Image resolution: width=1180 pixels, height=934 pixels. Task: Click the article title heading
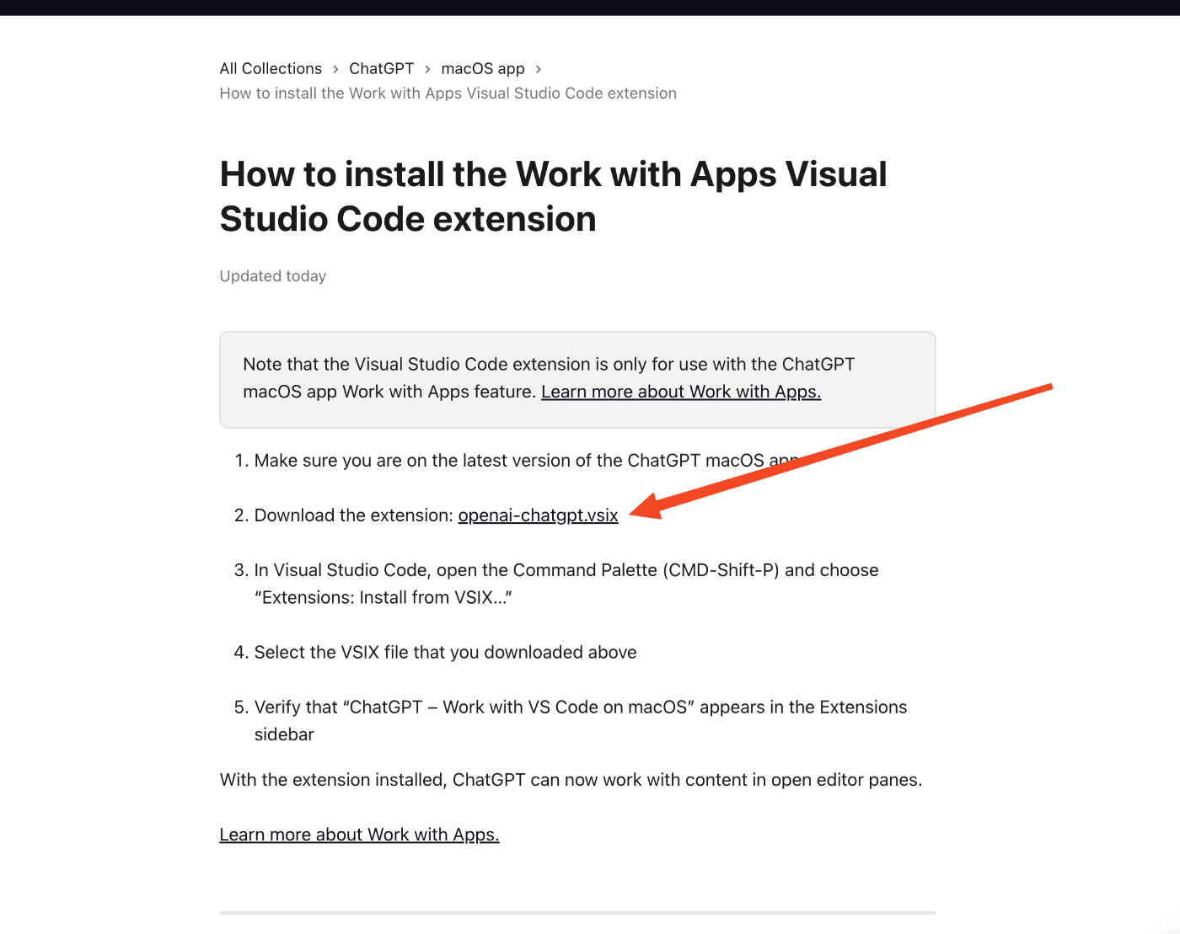coord(553,196)
